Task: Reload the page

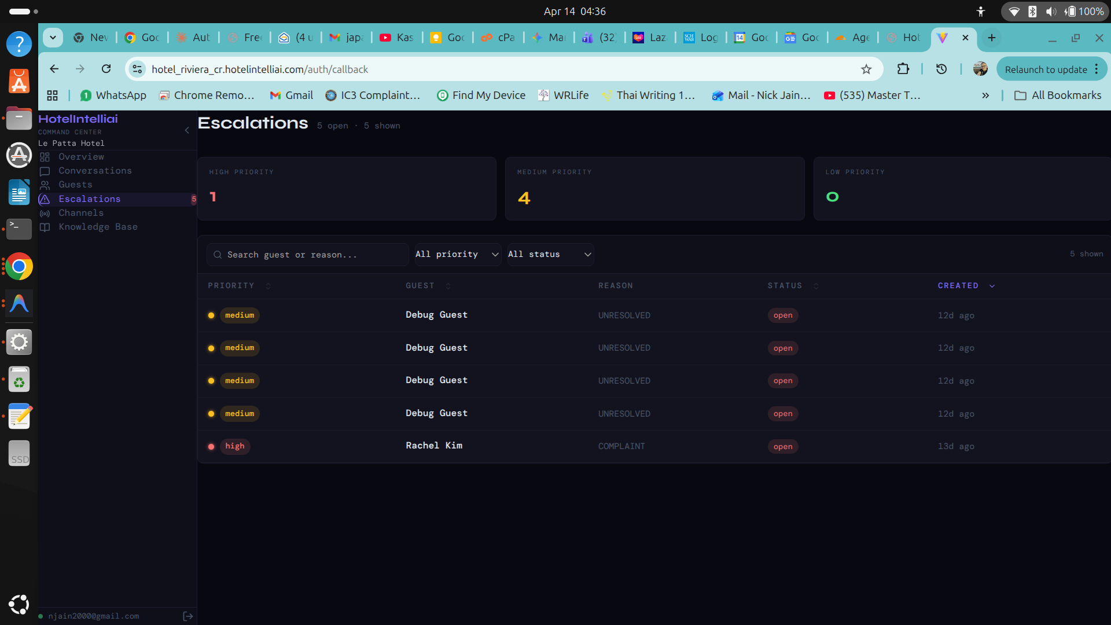Action: click(x=106, y=69)
